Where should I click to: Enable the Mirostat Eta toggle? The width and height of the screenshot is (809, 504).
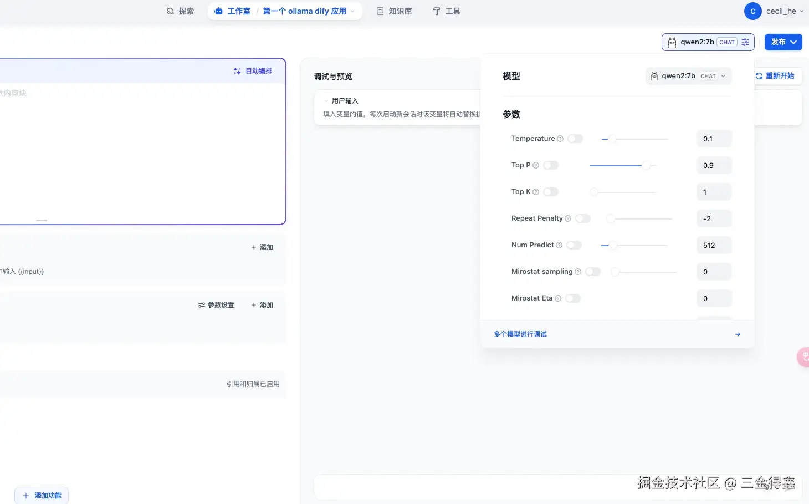click(573, 298)
